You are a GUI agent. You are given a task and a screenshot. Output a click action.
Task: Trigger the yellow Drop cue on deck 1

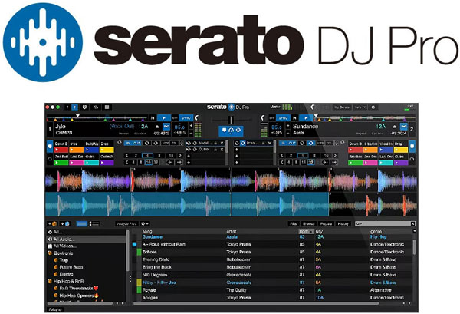(107, 150)
